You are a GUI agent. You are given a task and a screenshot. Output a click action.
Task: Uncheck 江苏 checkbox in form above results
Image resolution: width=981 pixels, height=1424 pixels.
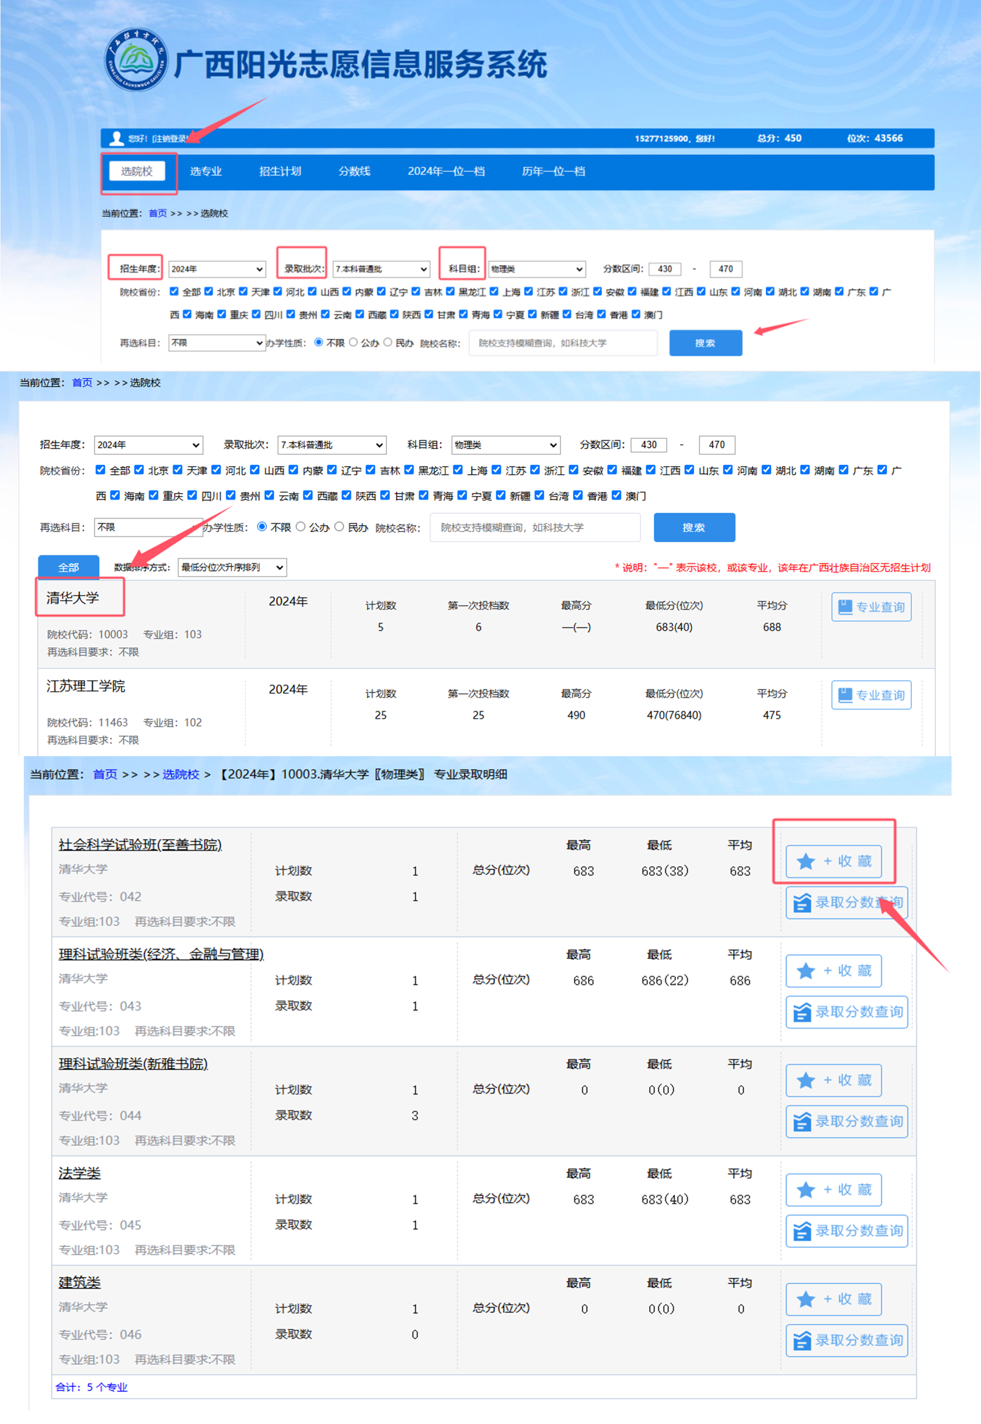497,470
